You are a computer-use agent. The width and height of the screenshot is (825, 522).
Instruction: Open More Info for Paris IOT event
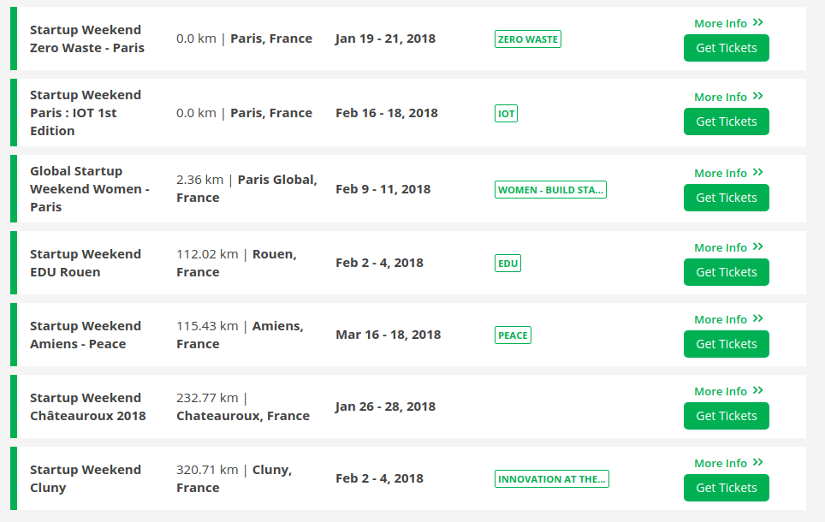(x=727, y=97)
